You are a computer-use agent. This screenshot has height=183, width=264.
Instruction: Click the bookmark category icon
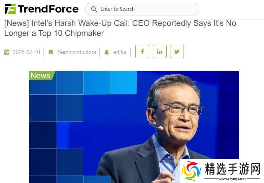tap(51, 52)
